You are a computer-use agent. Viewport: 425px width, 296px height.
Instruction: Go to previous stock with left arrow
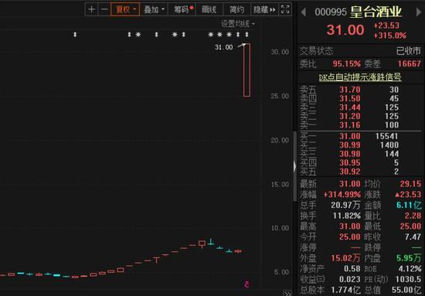pos(304,12)
